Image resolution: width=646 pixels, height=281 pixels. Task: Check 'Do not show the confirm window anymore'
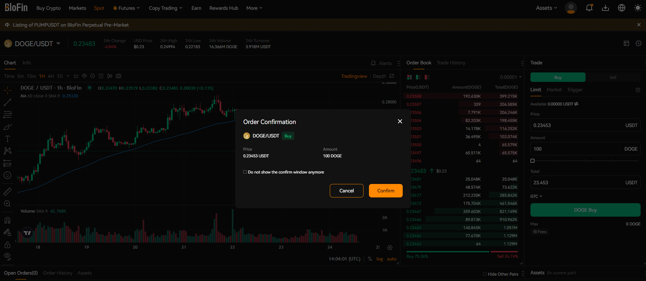tap(245, 172)
